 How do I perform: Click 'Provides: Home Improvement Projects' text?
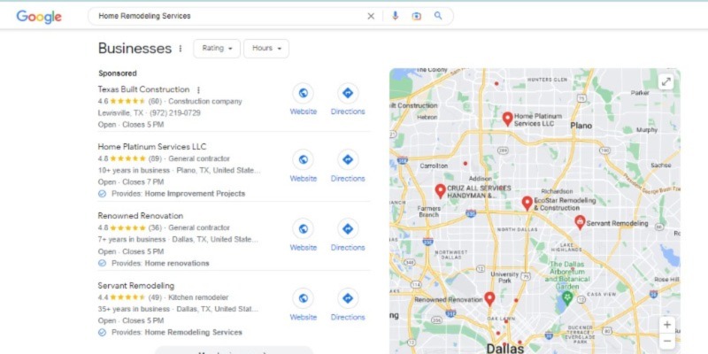pyautogui.click(x=179, y=194)
